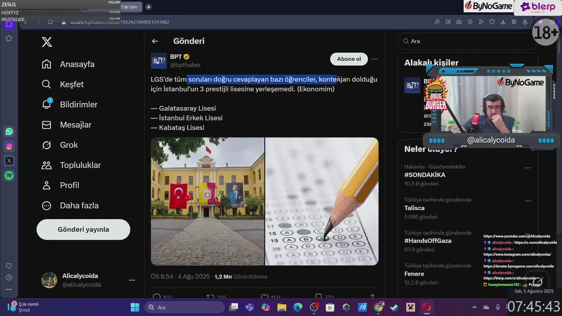The width and height of the screenshot is (562, 316).
Task: Open Instagram in the browser sidebar
Action: [9, 146]
